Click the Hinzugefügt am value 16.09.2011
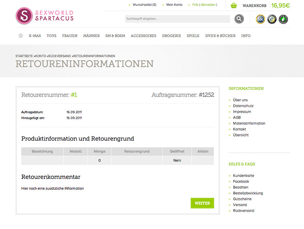Viewport: 304px width, 229px height. point(74,118)
